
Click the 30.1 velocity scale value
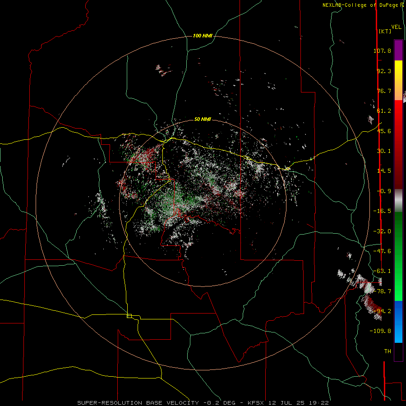click(384, 151)
